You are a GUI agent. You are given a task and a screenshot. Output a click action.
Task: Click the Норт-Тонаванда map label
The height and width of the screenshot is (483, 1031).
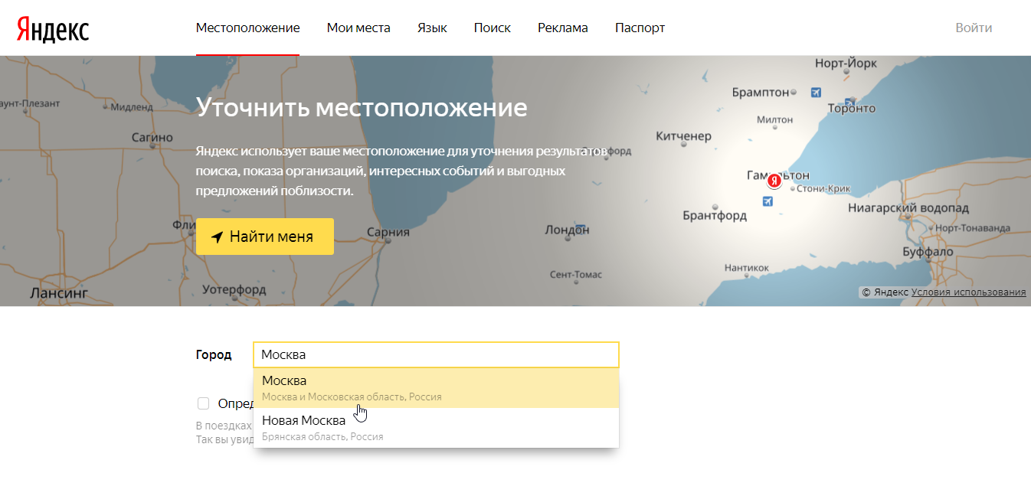[973, 228]
